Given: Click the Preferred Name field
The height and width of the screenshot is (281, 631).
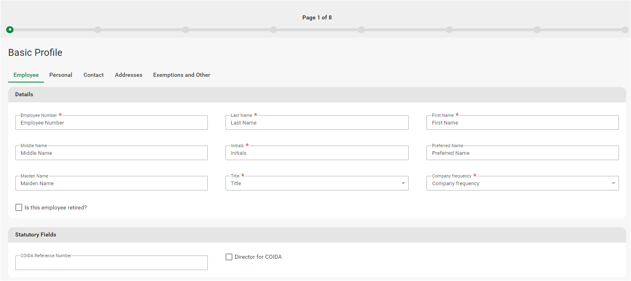Looking at the screenshot, I should click(522, 153).
